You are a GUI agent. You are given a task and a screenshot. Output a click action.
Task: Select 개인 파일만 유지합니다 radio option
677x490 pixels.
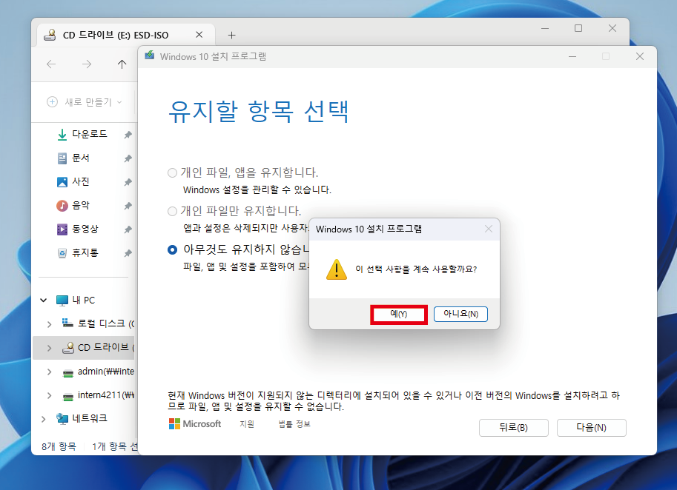[172, 211]
